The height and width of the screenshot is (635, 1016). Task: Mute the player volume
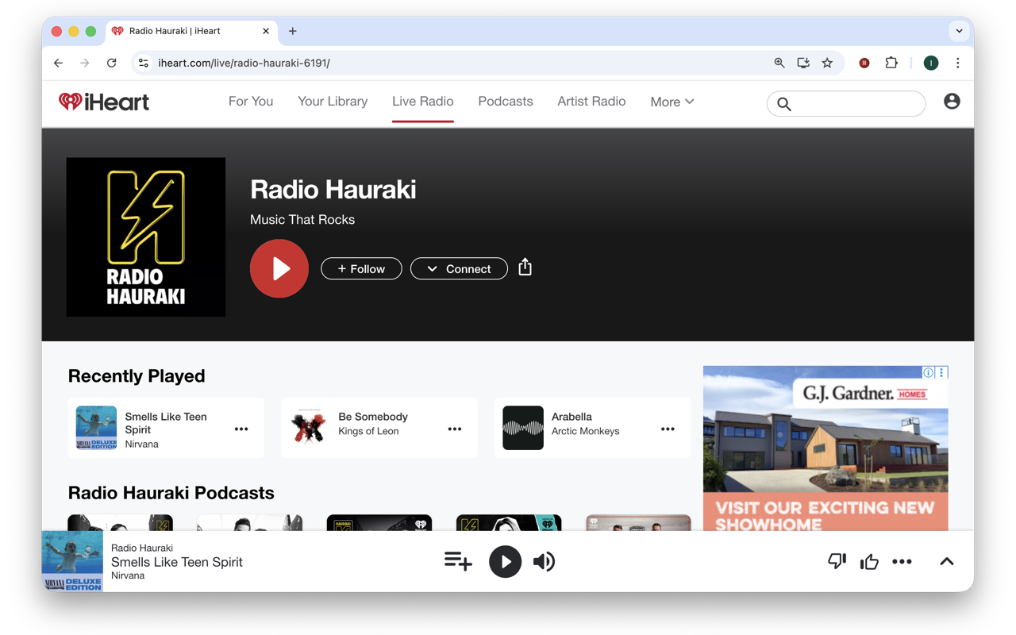coord(544,561)
